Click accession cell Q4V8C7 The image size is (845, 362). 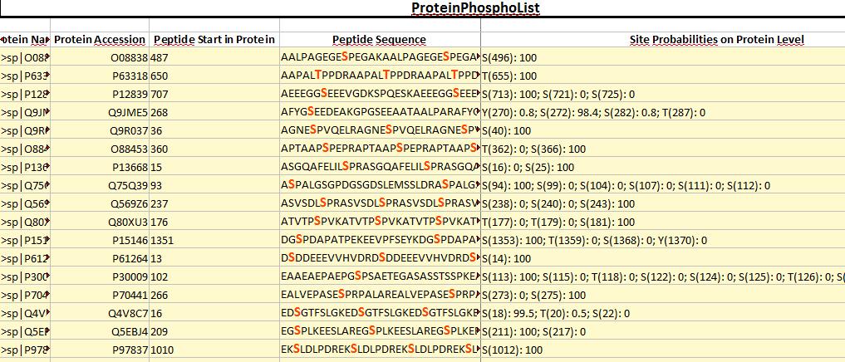click(100, 314)
